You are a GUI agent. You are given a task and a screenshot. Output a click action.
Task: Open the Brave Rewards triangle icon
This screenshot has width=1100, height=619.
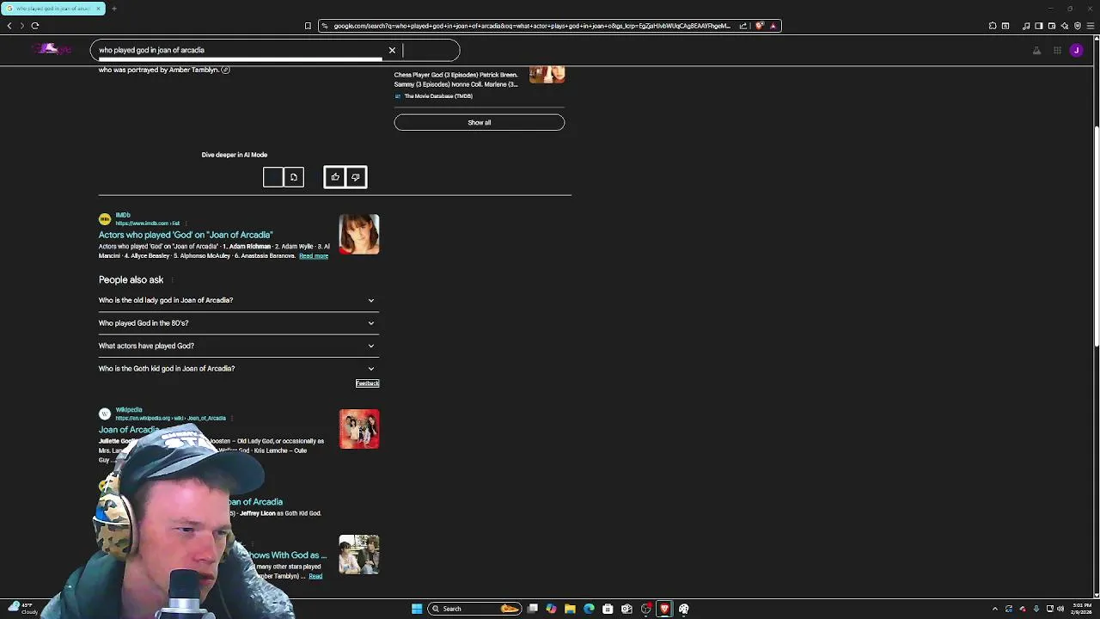point(773,26)
